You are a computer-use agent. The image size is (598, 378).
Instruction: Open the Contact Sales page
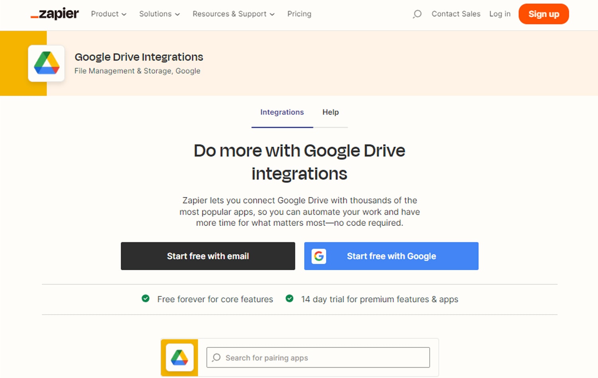click(x=456, y=14)
